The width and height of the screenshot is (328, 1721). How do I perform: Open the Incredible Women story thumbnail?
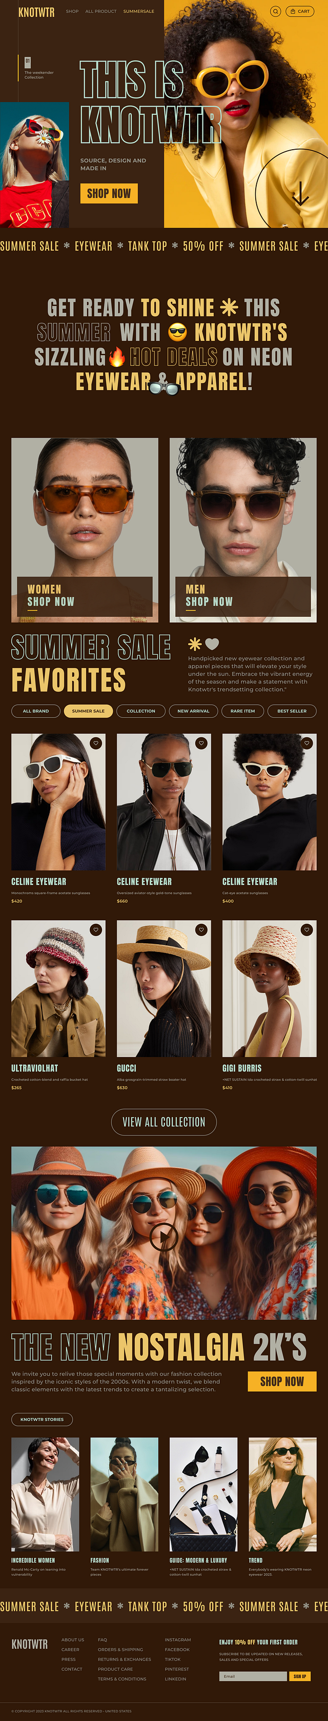pyautogui.click(x=45, y=1494)
